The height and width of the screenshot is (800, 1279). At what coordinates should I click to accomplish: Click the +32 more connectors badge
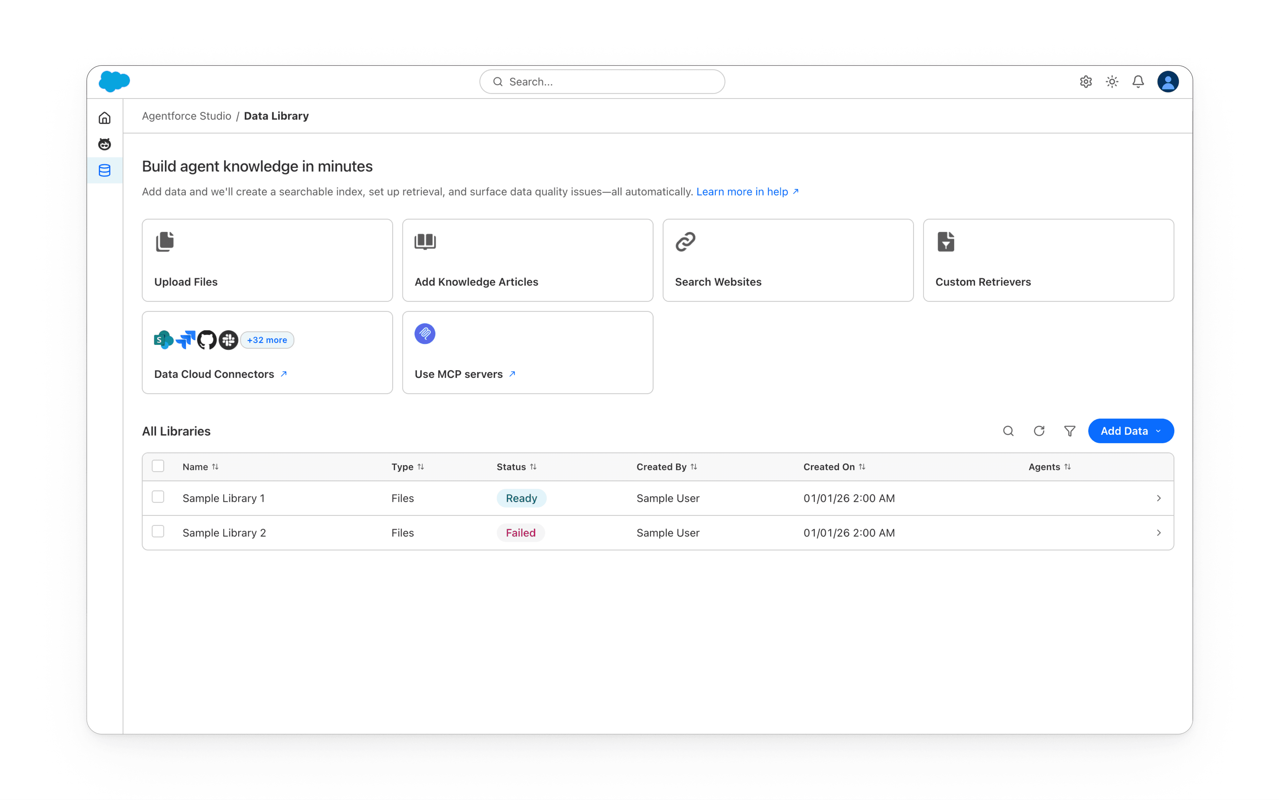pyautogui.click(x=267, y=340)
